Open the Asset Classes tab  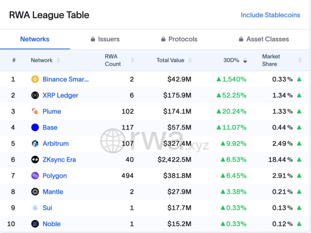coord(264,39)
